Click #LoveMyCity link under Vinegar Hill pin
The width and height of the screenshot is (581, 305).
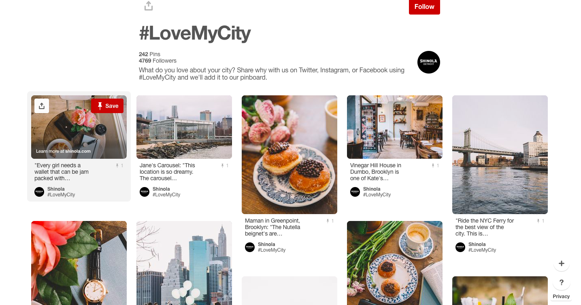tap(377, 195)
